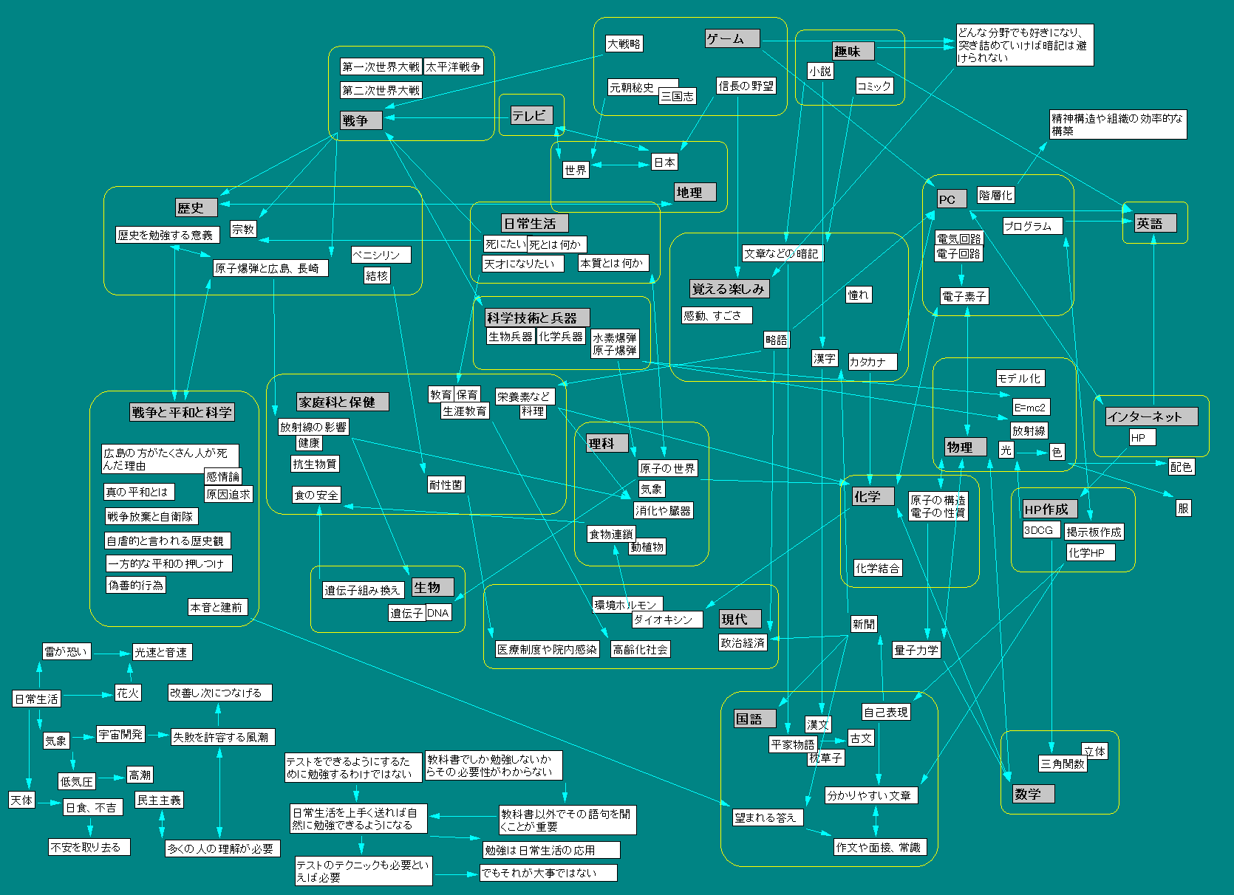Select the 日常生活 heading in the center

[x=534, y=223]
